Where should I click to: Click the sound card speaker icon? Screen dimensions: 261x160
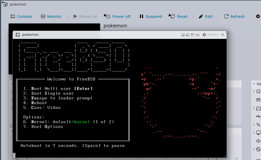[x=258, y=141]
